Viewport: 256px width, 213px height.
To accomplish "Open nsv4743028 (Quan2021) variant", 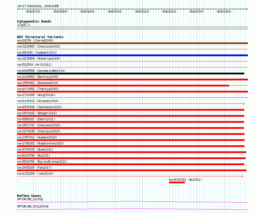I will 35,149.
